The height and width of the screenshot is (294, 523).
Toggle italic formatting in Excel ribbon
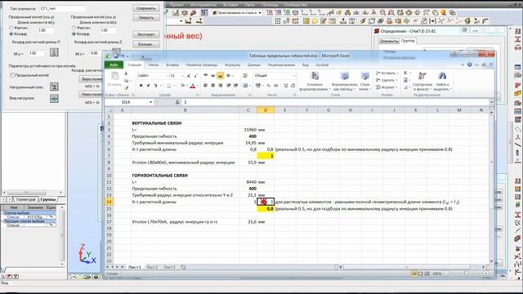coord(148,86)
